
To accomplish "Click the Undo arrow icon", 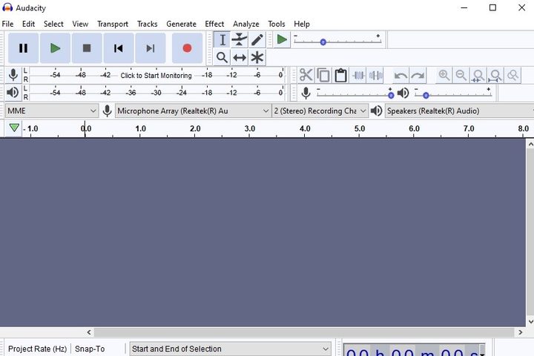I will click(x=400, y=75).
